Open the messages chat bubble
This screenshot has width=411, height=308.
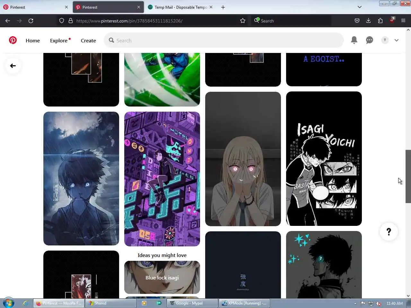tap(369, 40)
